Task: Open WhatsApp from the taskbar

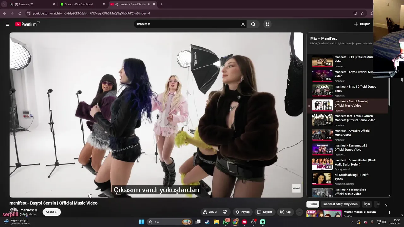Action: [226, 222]
